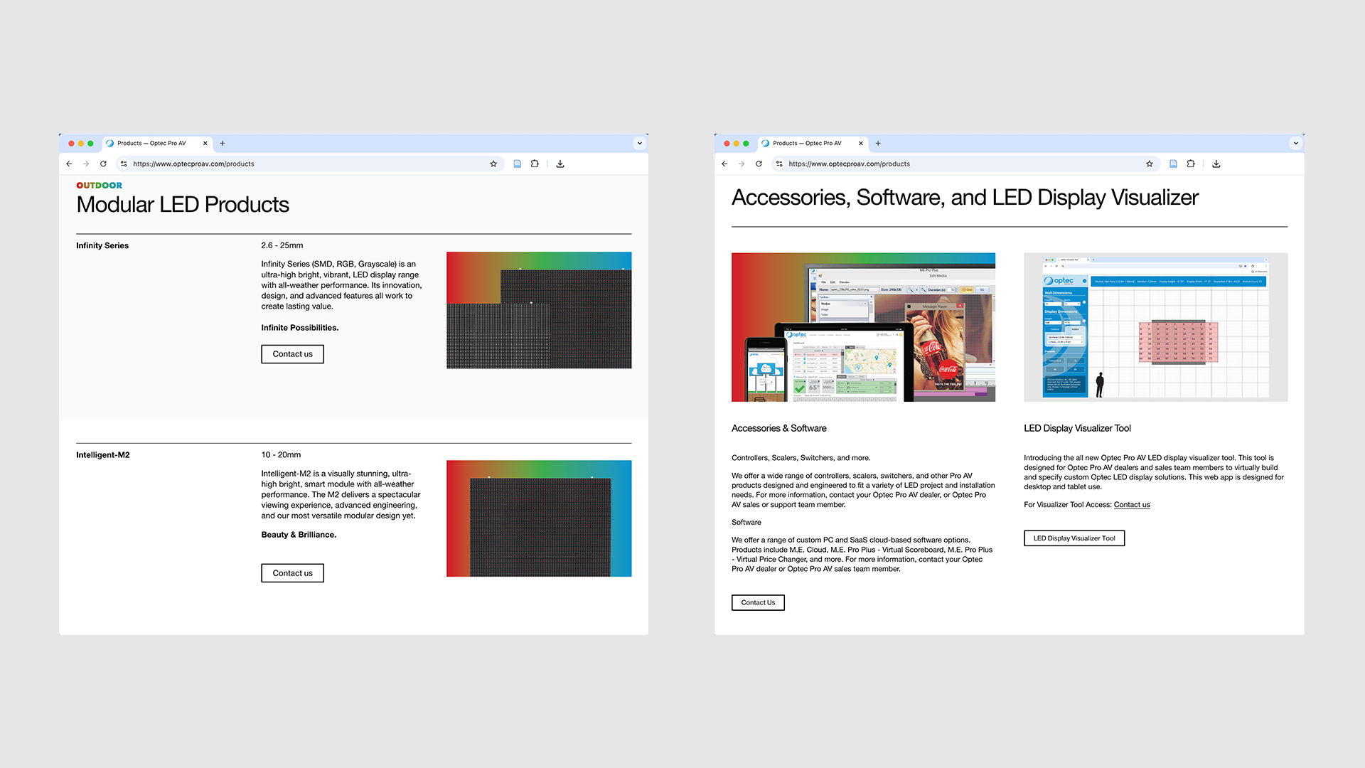Open the downloads icon in left browser

[560, 164]
